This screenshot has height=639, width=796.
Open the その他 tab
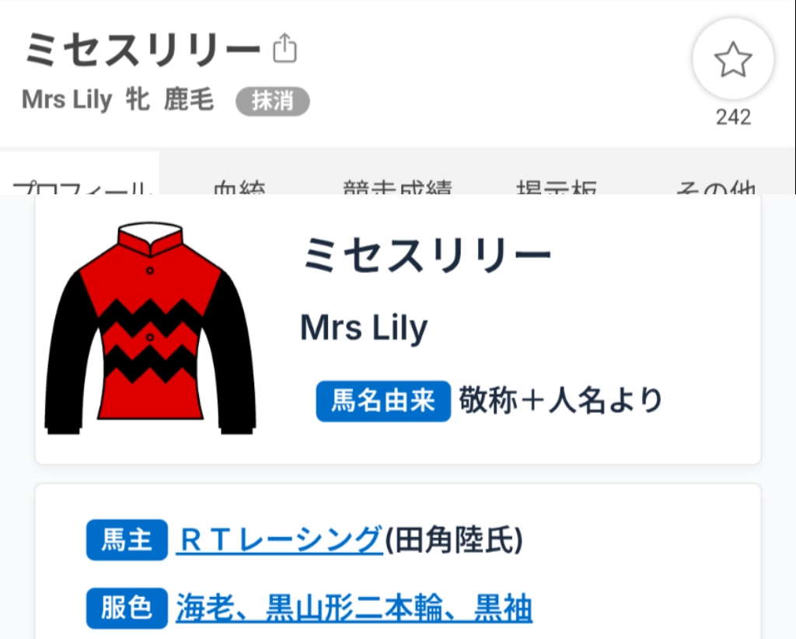pos(716,186)
